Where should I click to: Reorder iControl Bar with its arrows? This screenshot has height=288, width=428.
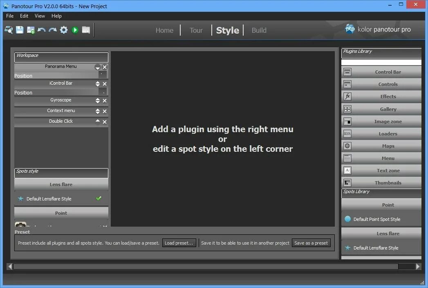(x=97, y=84)
